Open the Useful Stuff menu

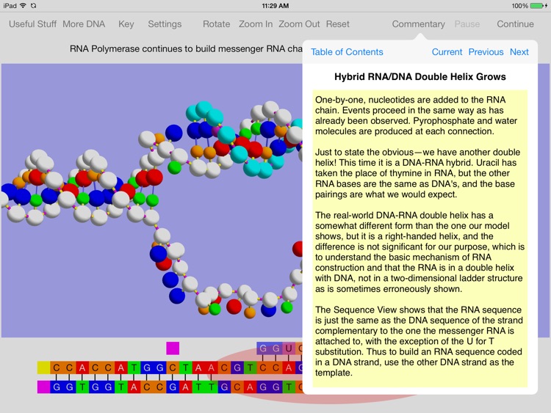(x=32, y=24)
